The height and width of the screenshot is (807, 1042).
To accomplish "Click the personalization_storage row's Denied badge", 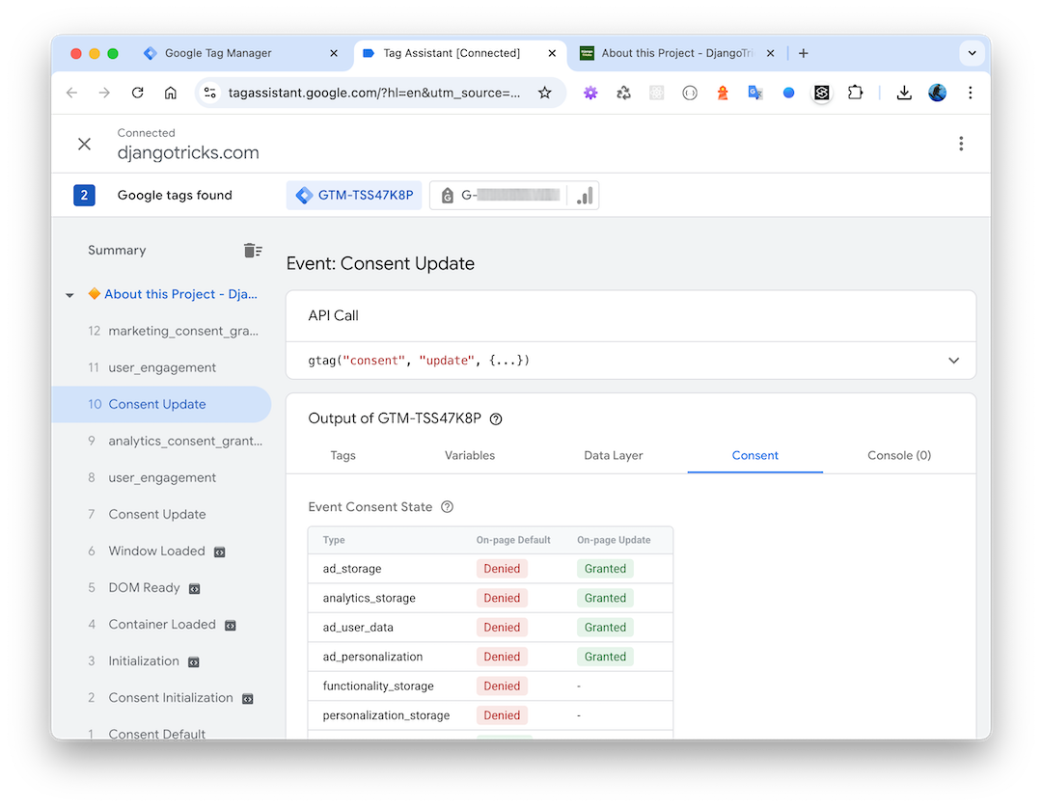I will click(x=502, y=715).
